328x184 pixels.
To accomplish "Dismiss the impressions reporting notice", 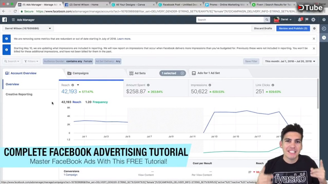I will pos(314,49).
